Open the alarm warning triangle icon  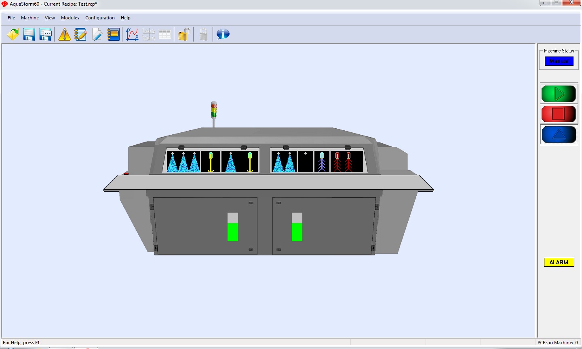[x=64, y=34]
